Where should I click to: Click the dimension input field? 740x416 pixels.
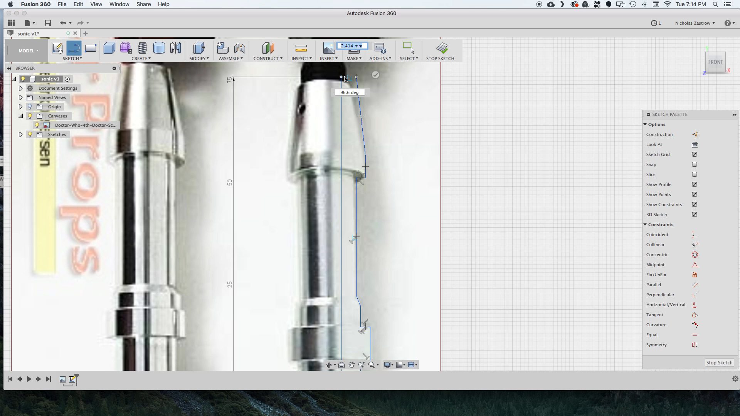click(x=352, y=46)
